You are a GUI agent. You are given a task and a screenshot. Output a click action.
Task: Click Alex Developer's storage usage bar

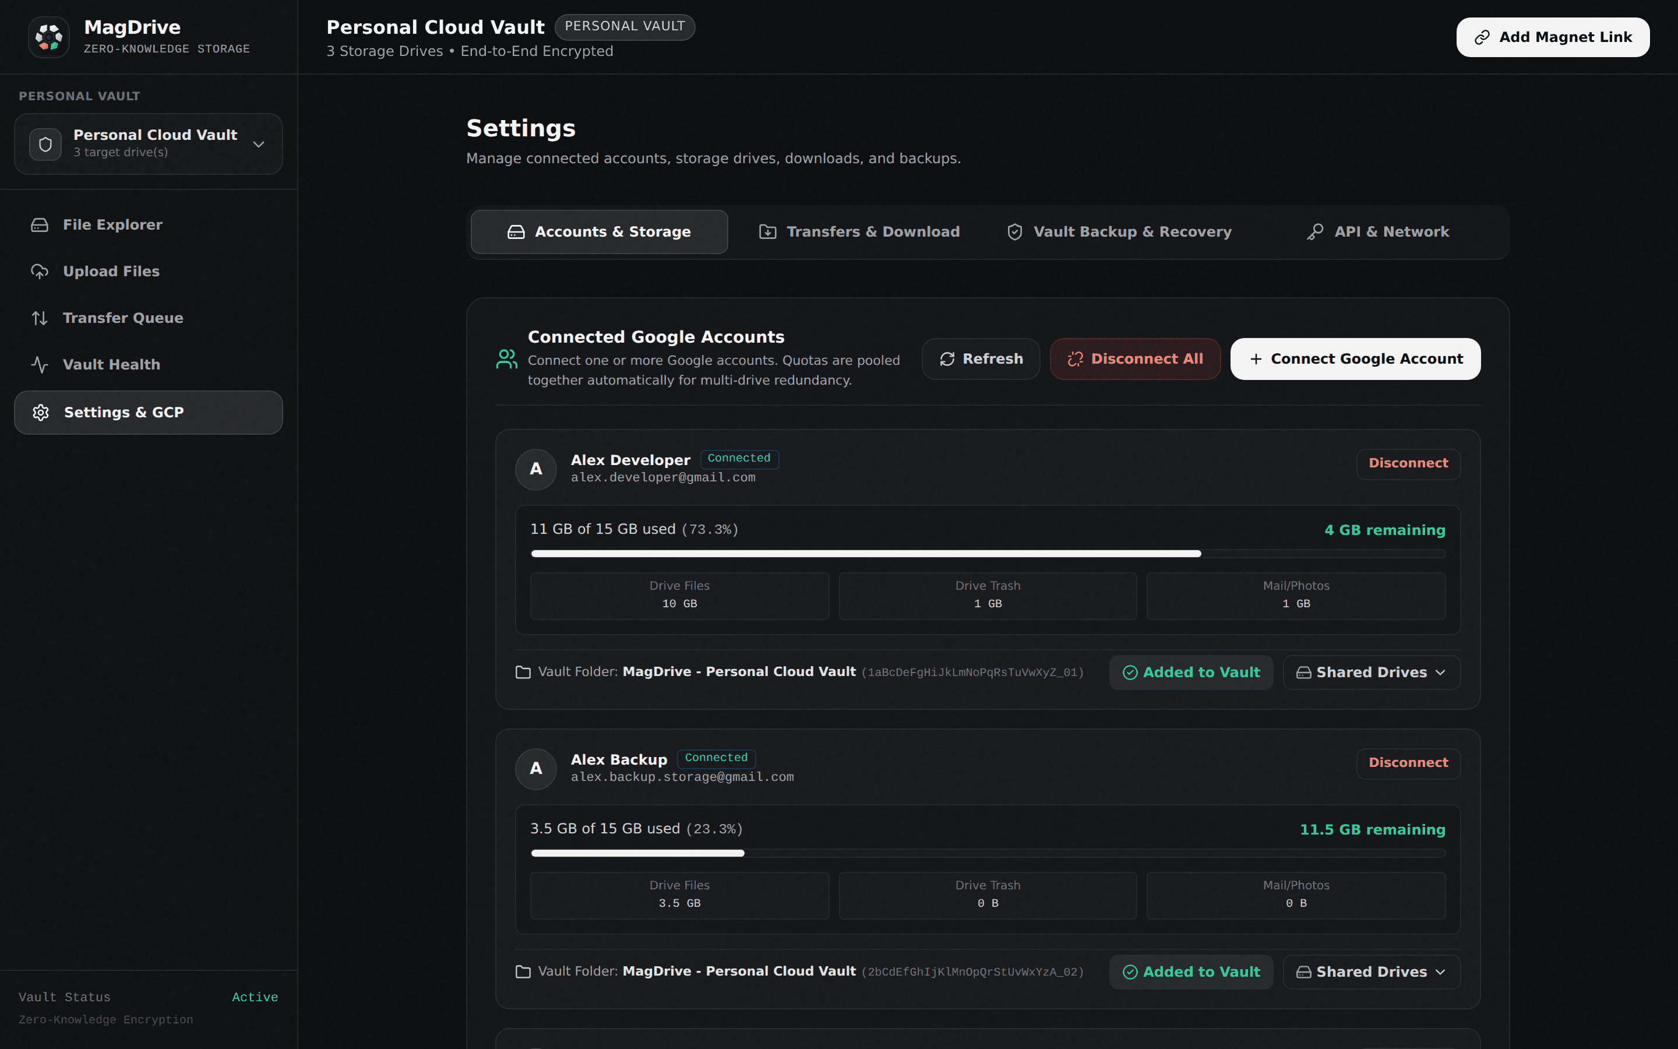[988, 554]
